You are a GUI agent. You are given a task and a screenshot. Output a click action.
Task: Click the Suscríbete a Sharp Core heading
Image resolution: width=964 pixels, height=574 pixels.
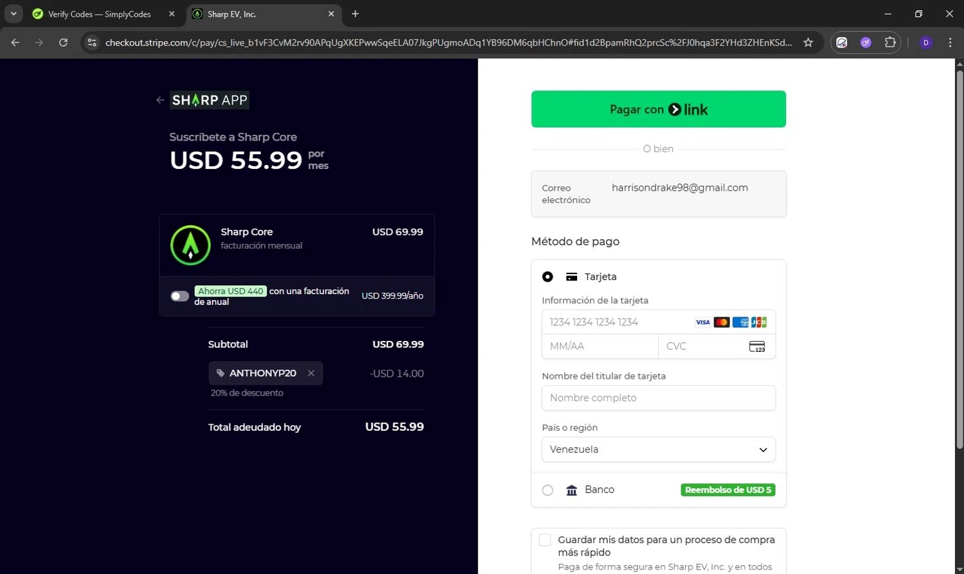(x=233, y=137)
